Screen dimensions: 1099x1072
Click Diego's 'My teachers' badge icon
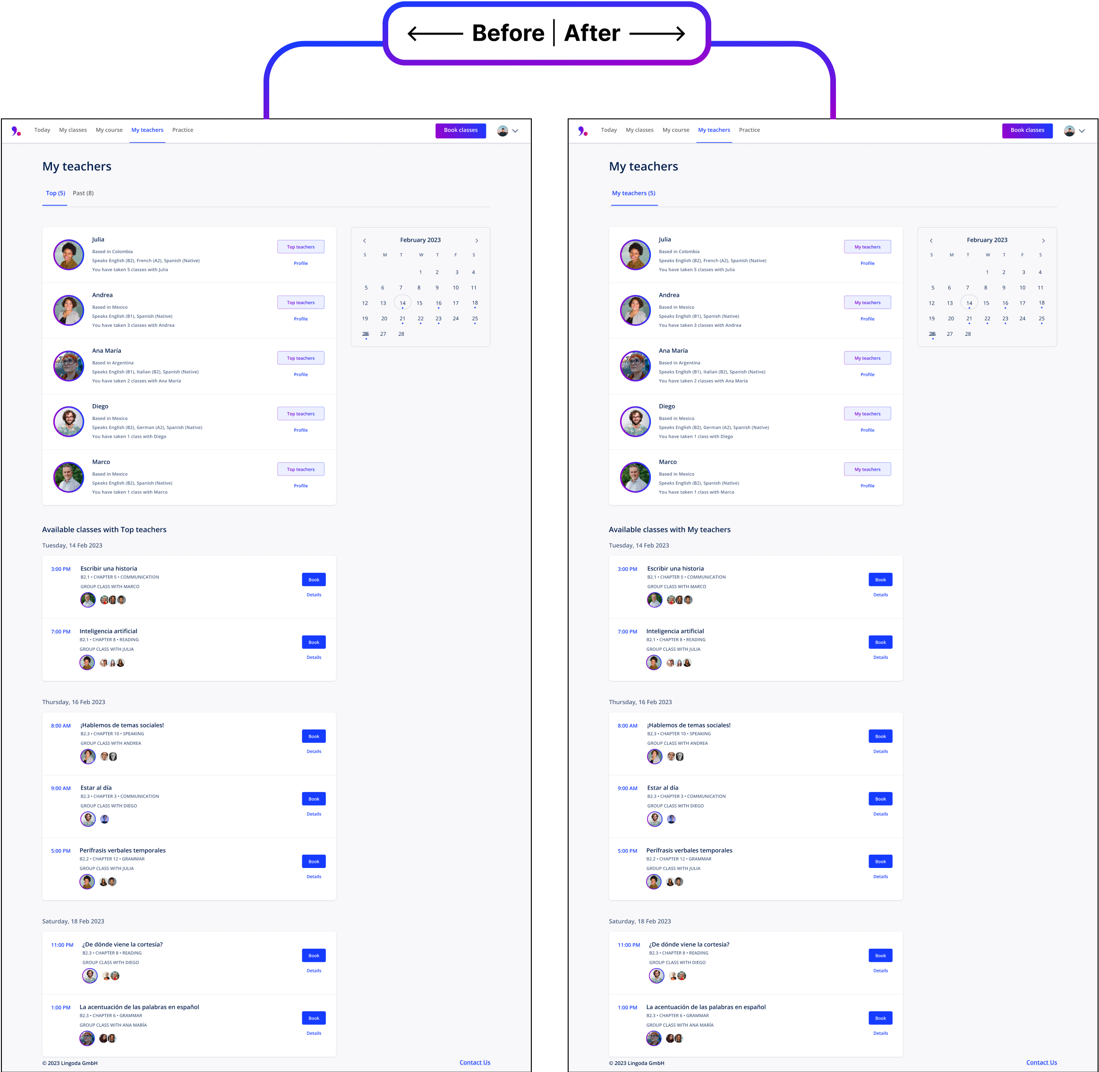868,413
